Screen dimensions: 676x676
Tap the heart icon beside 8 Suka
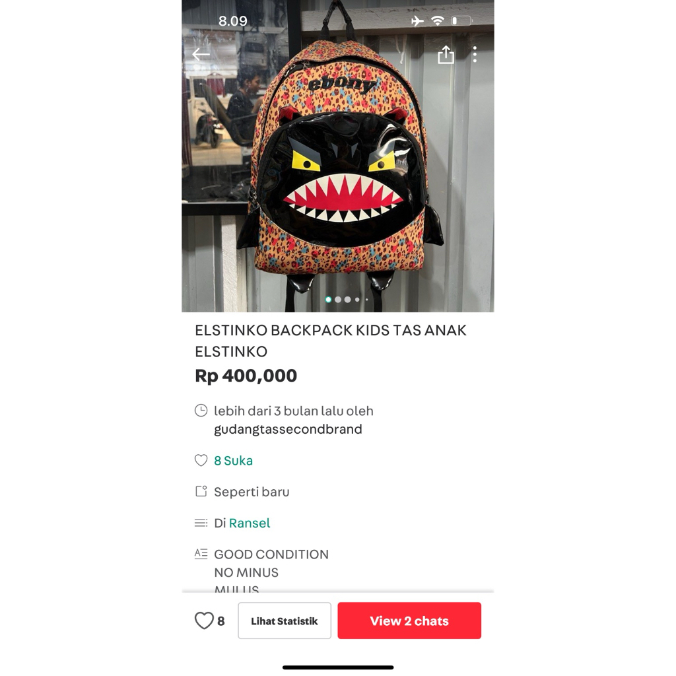coord(201,460)
